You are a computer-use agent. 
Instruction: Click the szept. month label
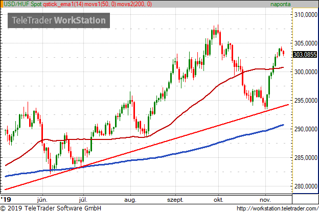[x=175, y=200]
